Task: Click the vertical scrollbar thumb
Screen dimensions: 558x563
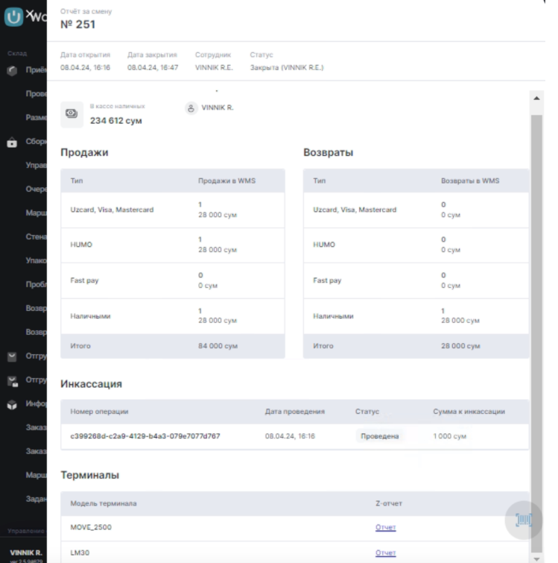Action: (x=536, y=333)
